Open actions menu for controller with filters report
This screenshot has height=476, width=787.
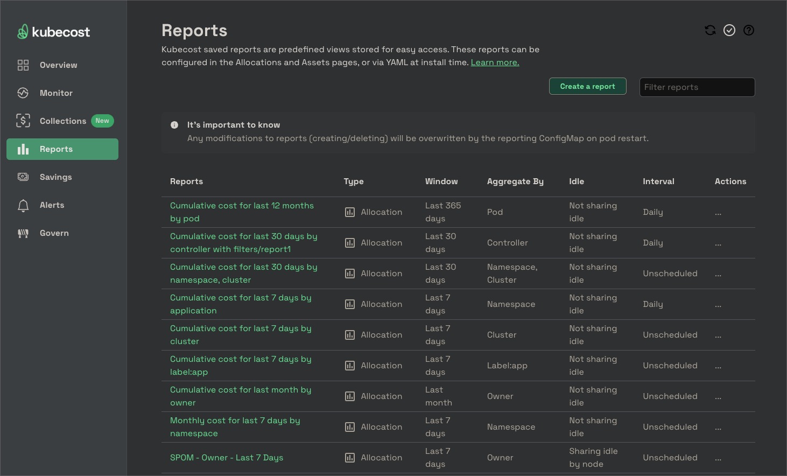coord(718,244)
